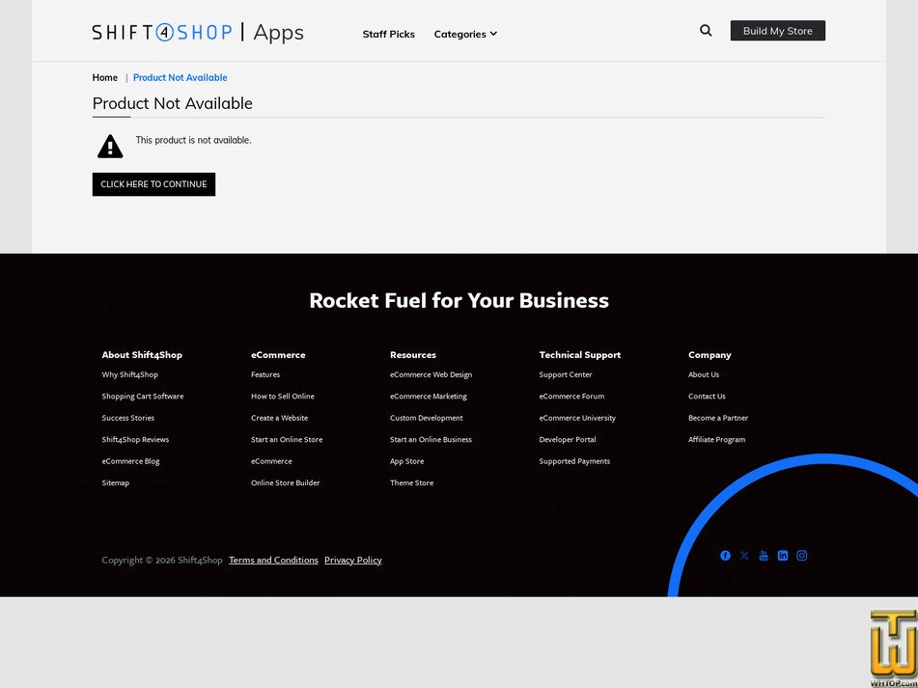This screenshot has width=918, height=688.
Task: Click the Build My Store button
Action: [x=777, y=31]
